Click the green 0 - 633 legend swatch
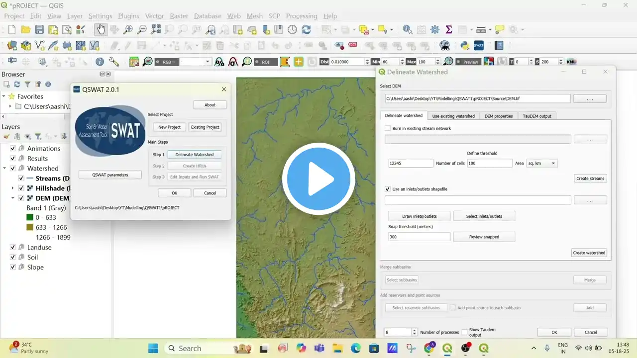Screen dimensions: 637x358 coord(30,217)
